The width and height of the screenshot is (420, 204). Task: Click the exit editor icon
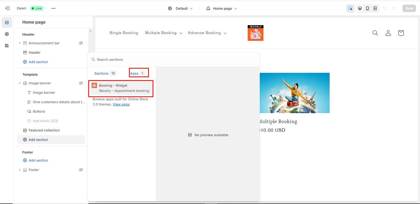point(7,8)
